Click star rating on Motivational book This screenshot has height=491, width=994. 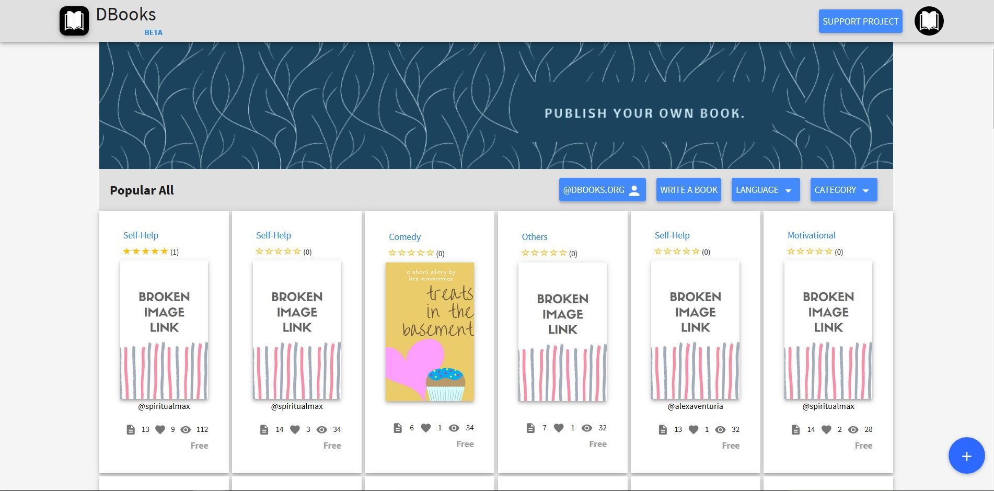click(810, 251)
